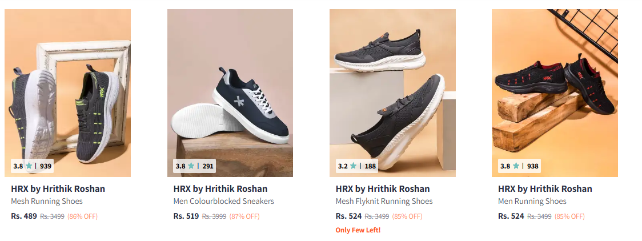The image size is (642, 241).
Task: Click the star icon on 188 rating badge
Action: (x=353, y=166)
